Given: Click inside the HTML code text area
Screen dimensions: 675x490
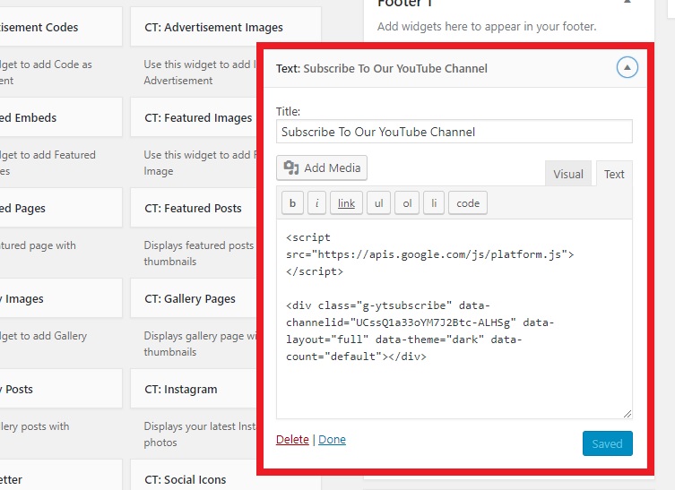Looking at the screenshot, I should [454, 319].
